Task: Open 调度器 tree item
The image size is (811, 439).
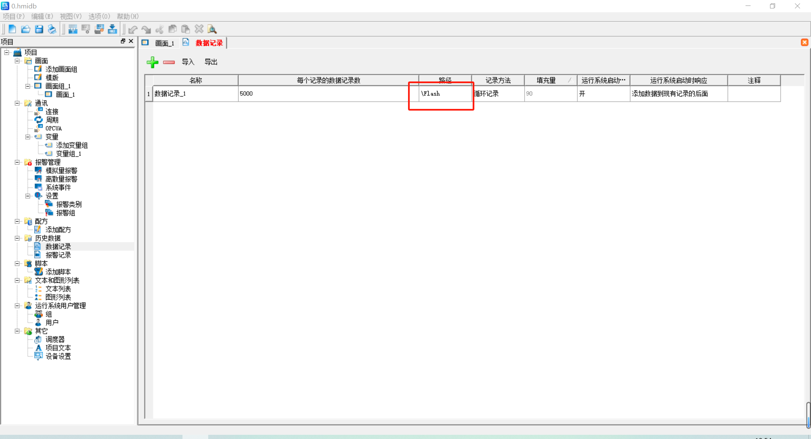Action: pos(55,339)
